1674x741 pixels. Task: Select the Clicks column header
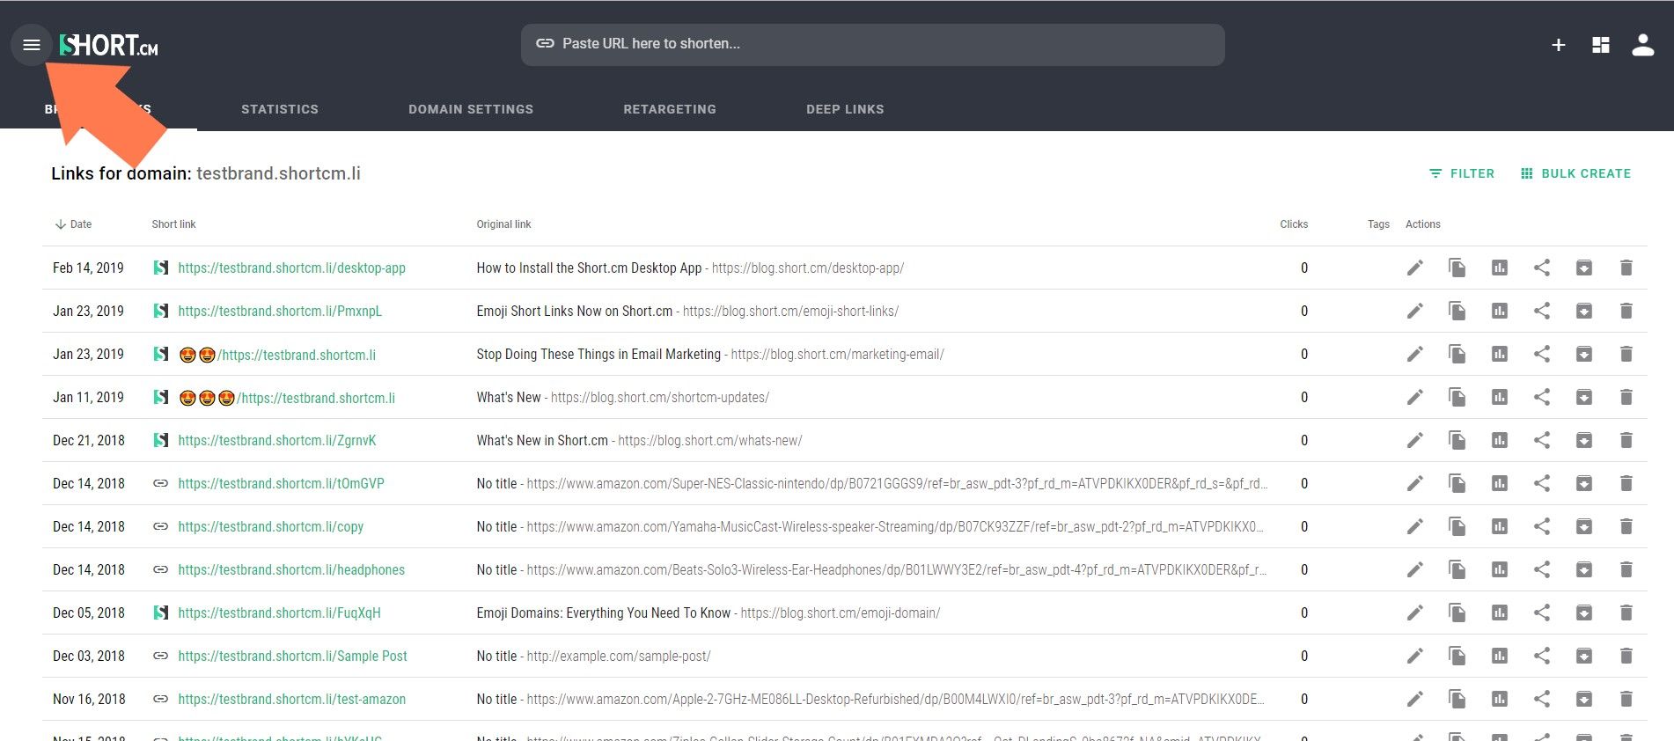tap(1294, 224)
